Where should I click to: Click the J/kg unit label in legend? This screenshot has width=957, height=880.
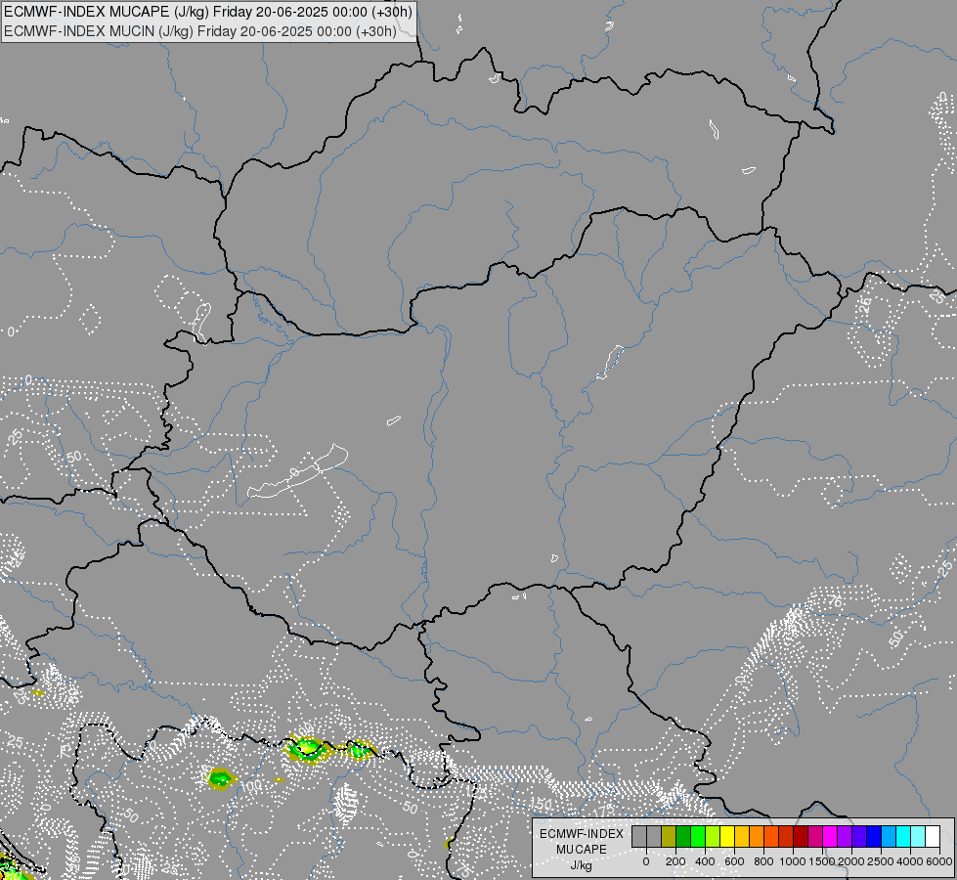click(582, 865)
